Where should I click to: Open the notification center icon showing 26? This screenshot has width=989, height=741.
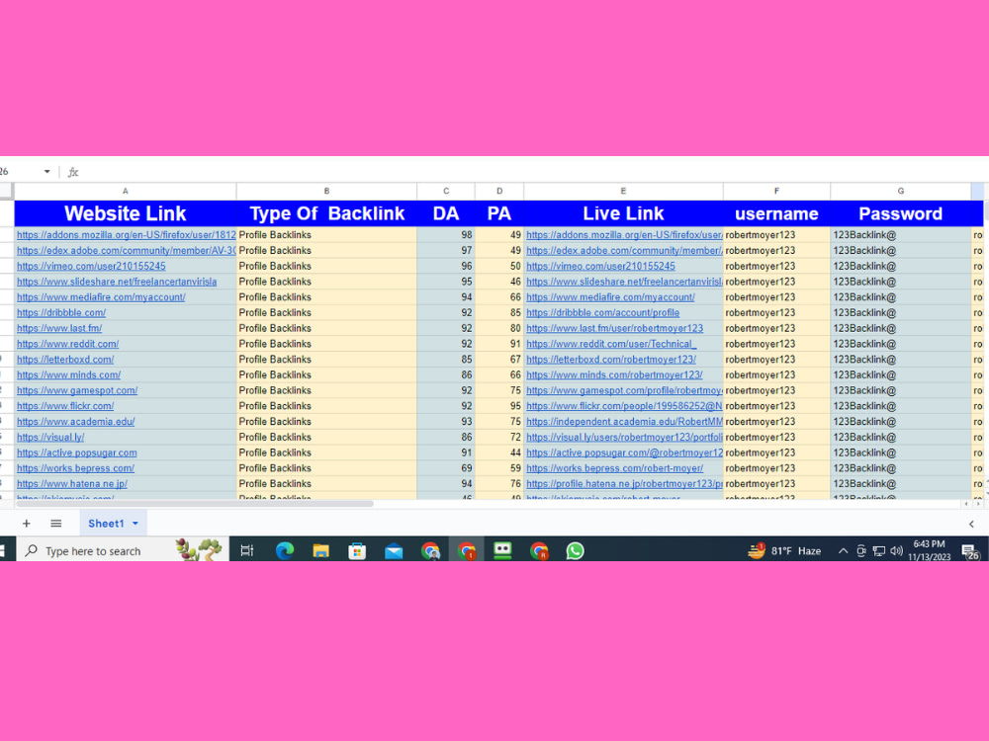point(971,552)
